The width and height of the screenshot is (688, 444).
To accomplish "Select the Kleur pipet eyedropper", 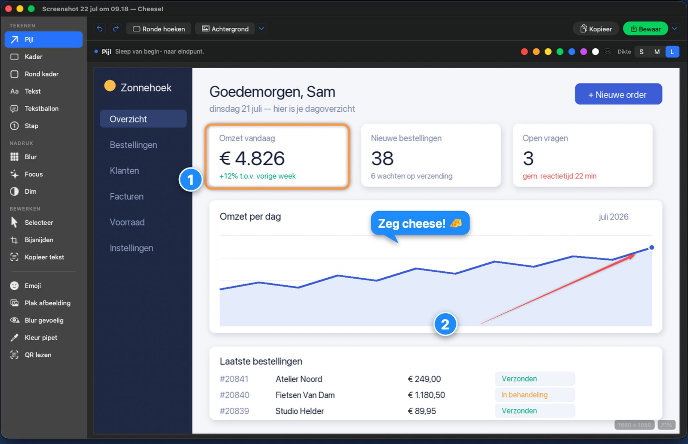I will click(x=43, y=337).
